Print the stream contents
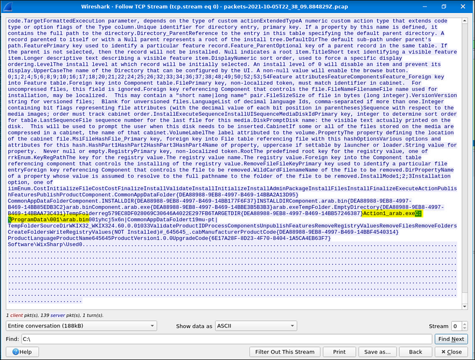The height and width of the screenshot is (360, 475). click(339, 352)
